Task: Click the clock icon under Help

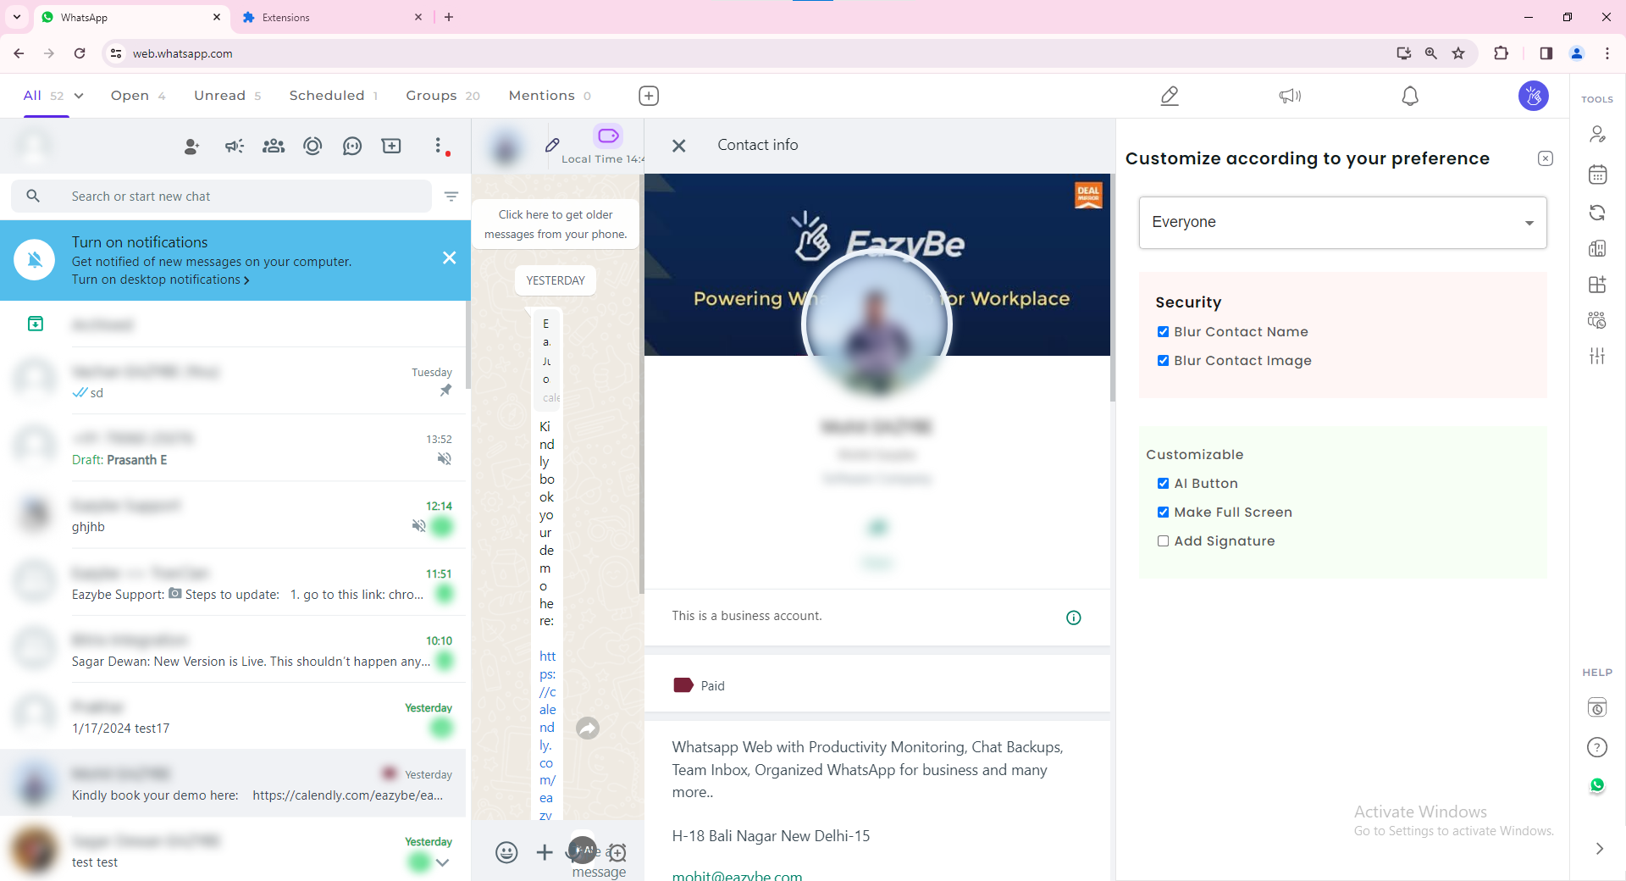Action: click(x=1597, y=707)
